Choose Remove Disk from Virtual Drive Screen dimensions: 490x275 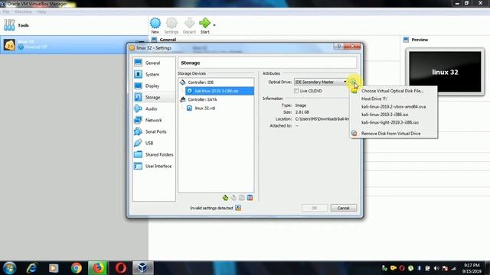point(394,134)
